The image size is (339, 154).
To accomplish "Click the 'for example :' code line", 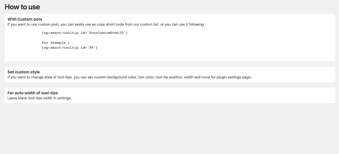I will point(56,43).
